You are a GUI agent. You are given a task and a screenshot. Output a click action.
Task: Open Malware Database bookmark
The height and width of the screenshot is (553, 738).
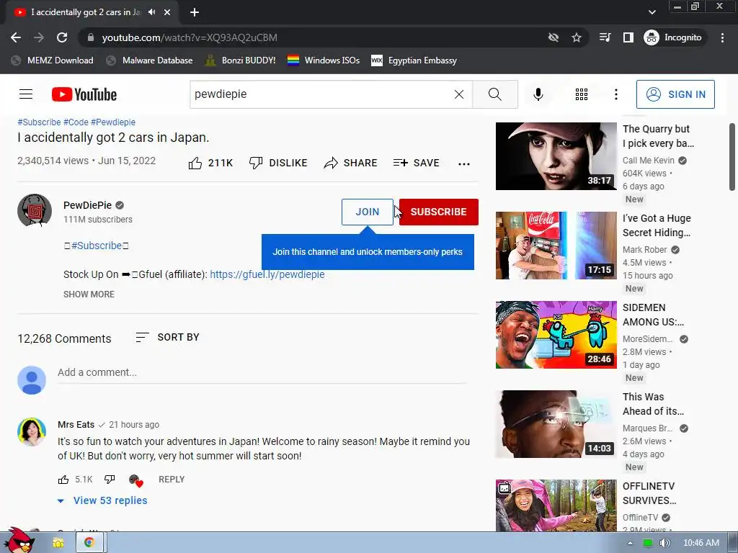(150, 60)
